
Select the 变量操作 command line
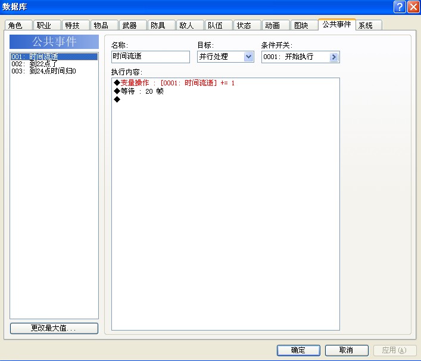coord(226,83)
